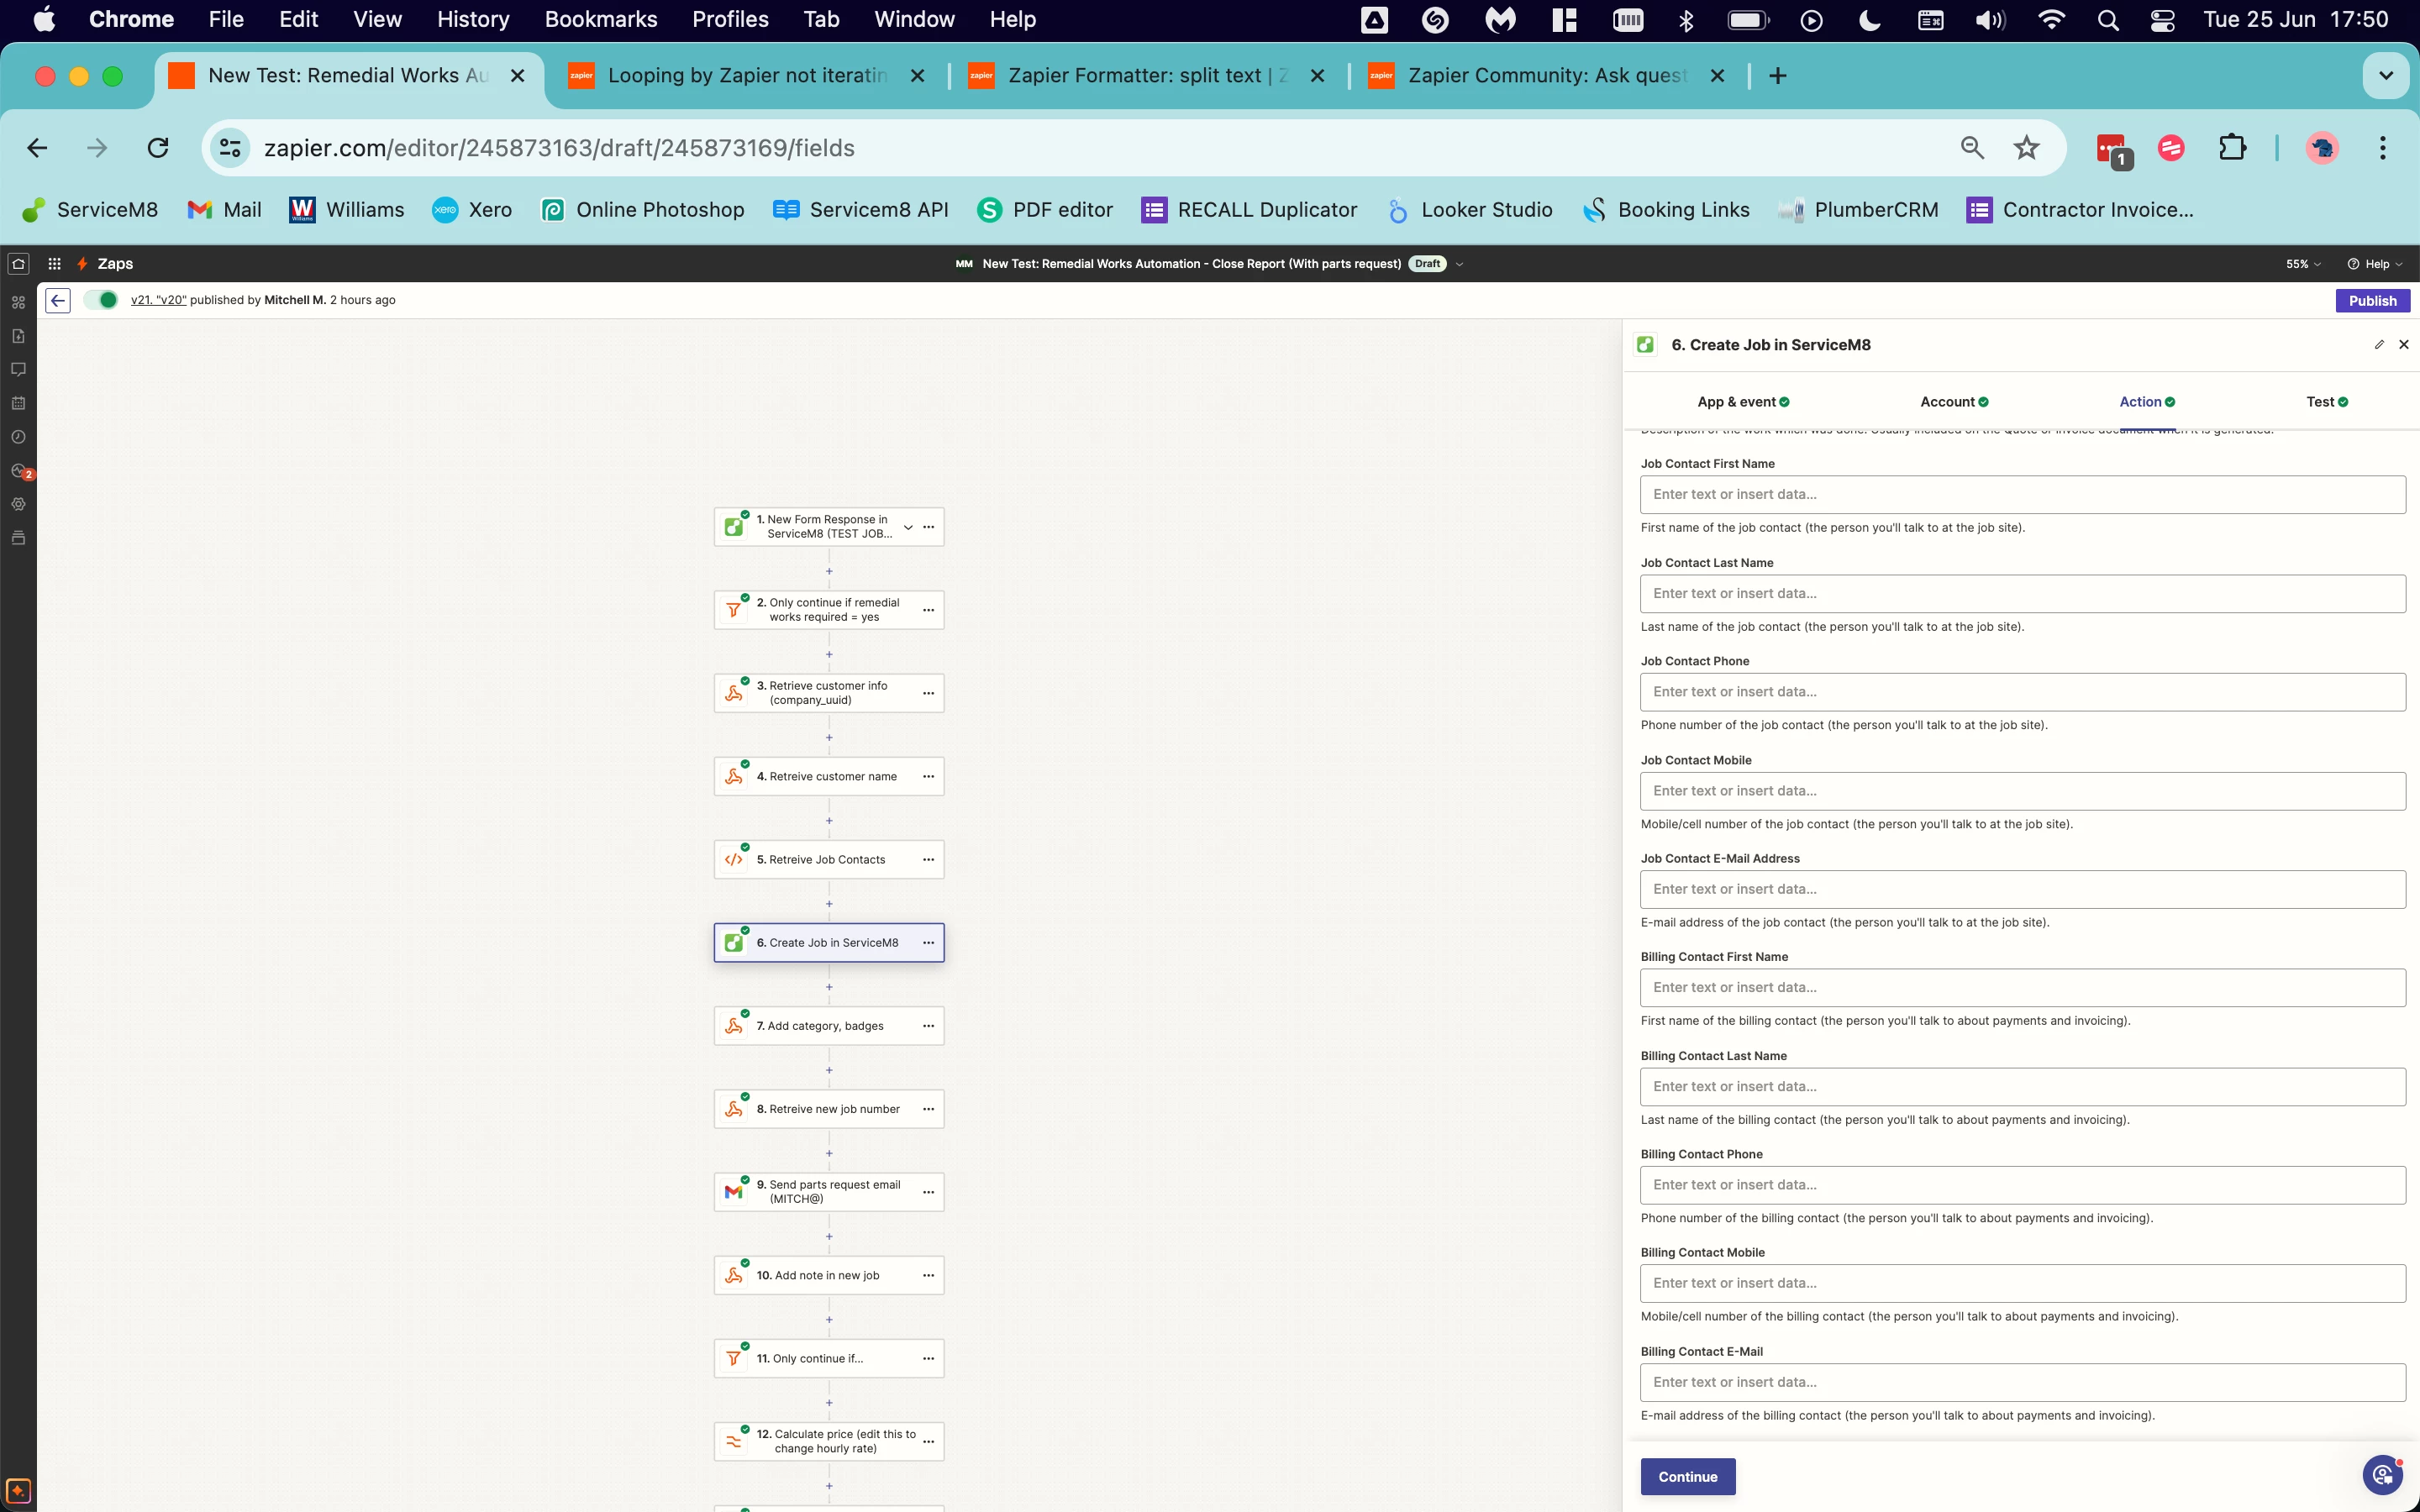Screen dimensions: 2420x1512
Task: Click the Zaps lightning bolt icon
Action: coord(83,264)
